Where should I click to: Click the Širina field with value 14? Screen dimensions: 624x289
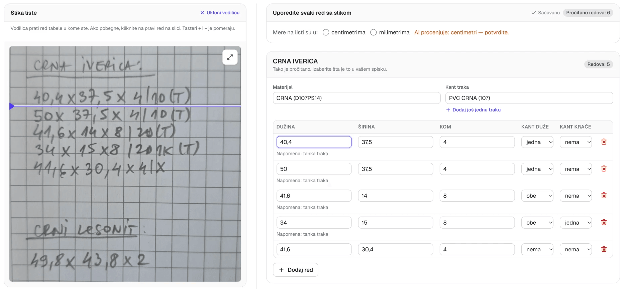[x=396, y=196]
